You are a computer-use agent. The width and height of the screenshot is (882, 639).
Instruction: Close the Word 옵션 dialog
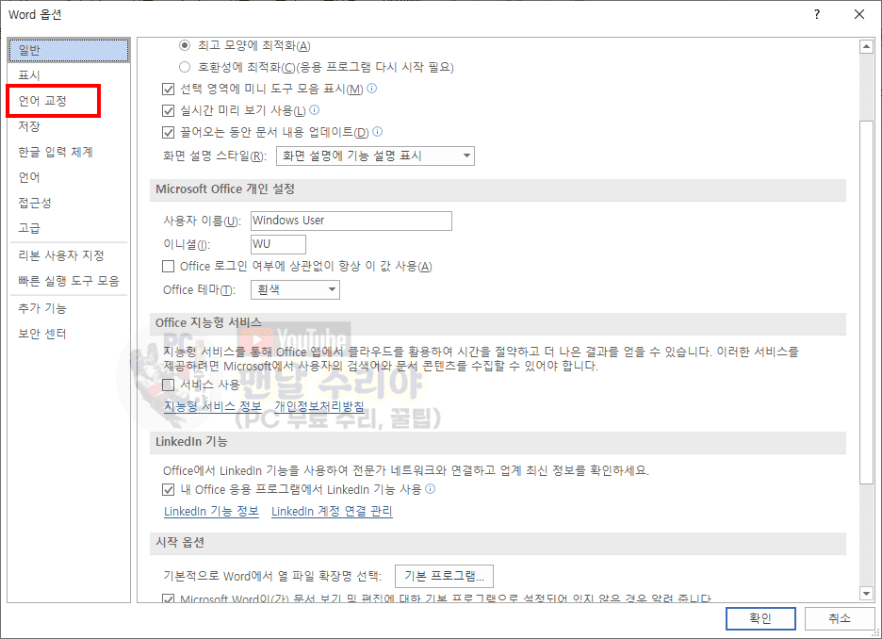tap(859, 15)
